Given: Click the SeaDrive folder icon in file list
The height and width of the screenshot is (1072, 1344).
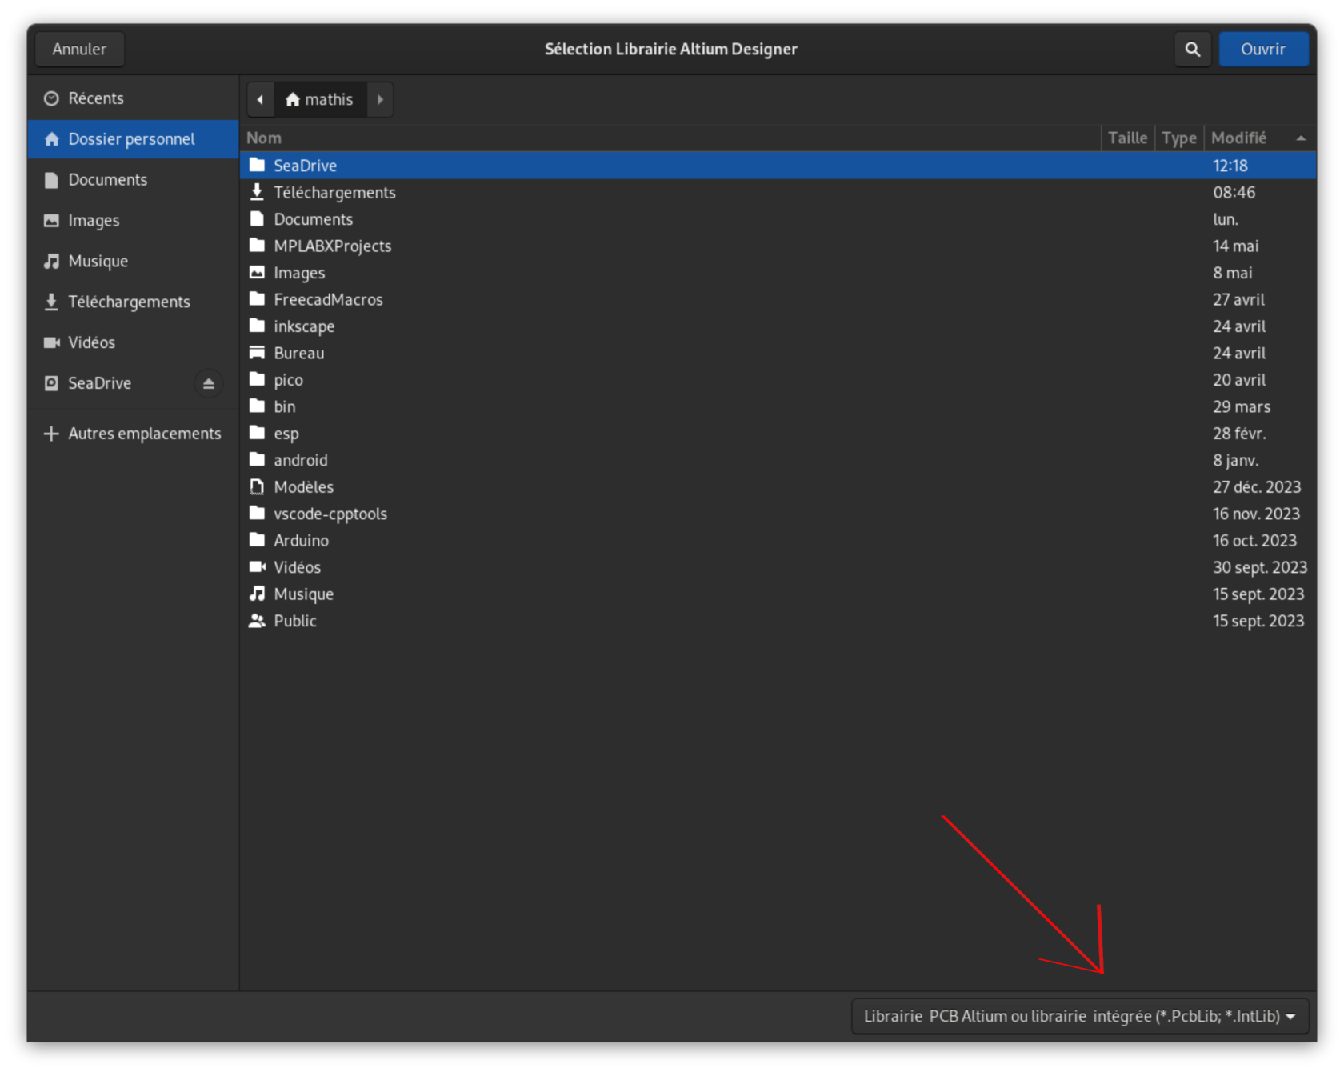Looking at the screenshot, I should 257,166.
